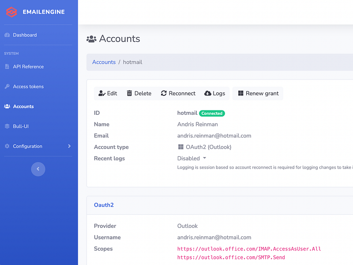Image resolution: width=353 pixels, height=265 pixels.
Task: Collapse the sidebar with circular arrow button
Action: [x=38, y=169]
